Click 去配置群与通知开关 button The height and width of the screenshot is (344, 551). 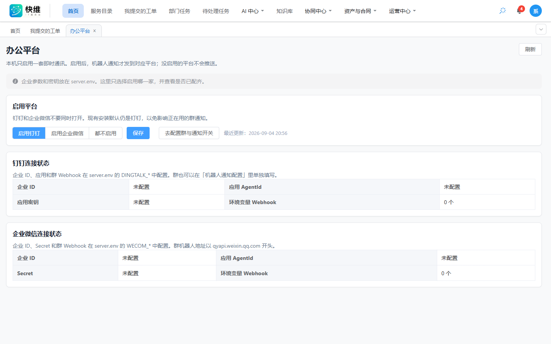tap(189, 133)
